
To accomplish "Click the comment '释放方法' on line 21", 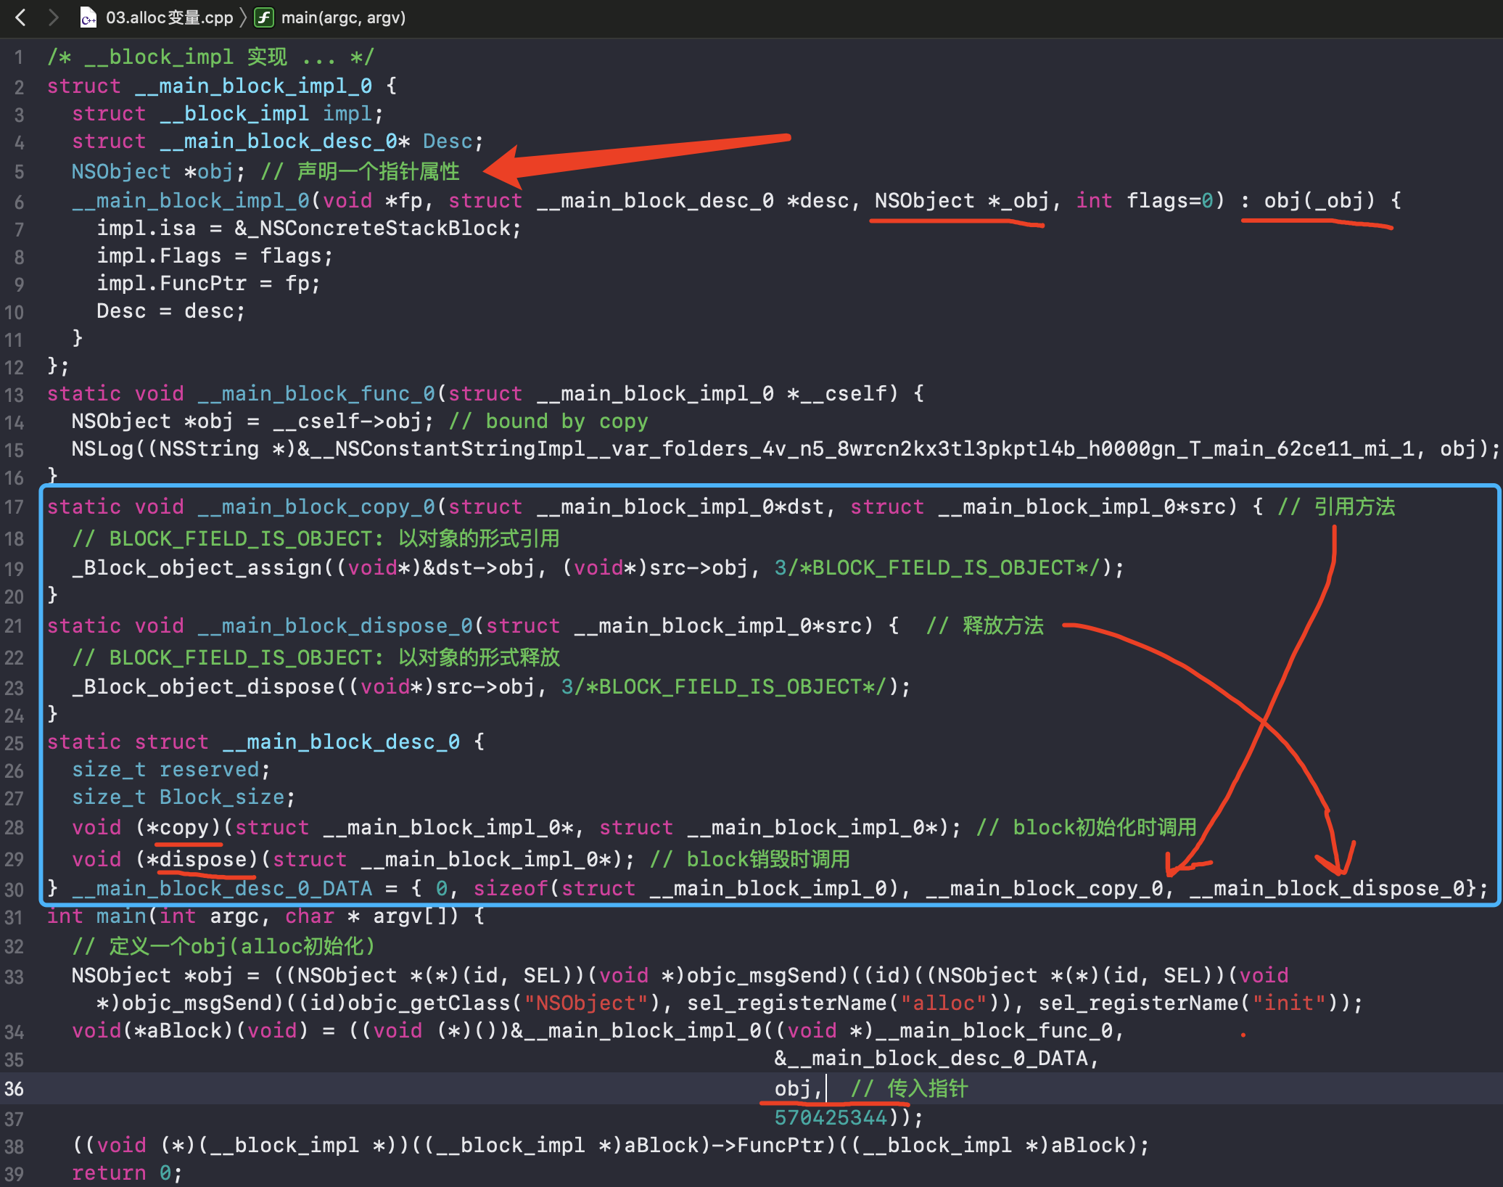I will [x=1003, y=626].
